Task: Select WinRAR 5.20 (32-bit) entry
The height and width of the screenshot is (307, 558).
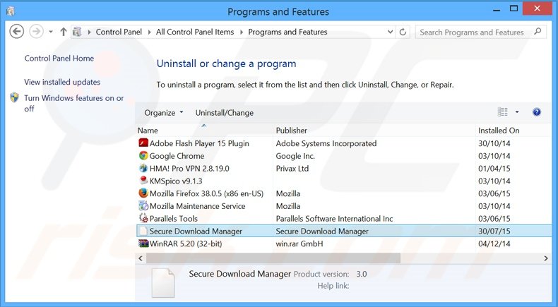Action: [x=186, y=243]
